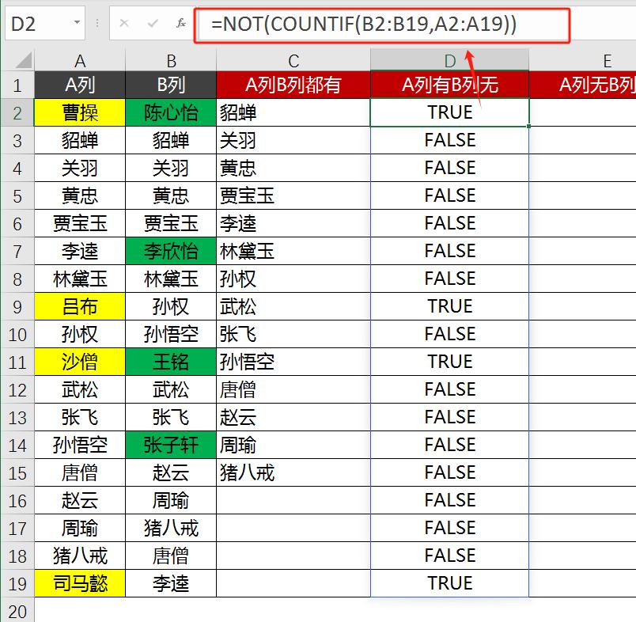Screen dimensions: 636x622
Task: Click yellow cell 曹操 in column A
Action: pyautogui.click(x=80, y=112)
